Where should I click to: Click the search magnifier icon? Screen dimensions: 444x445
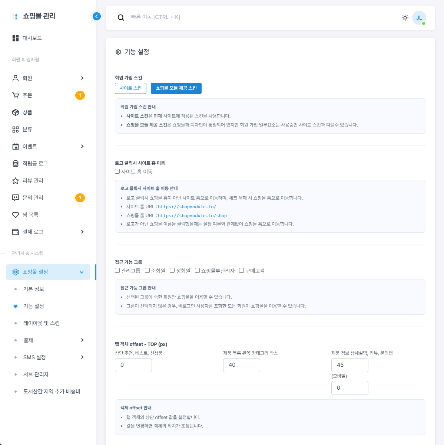click(x=121, y=17)
